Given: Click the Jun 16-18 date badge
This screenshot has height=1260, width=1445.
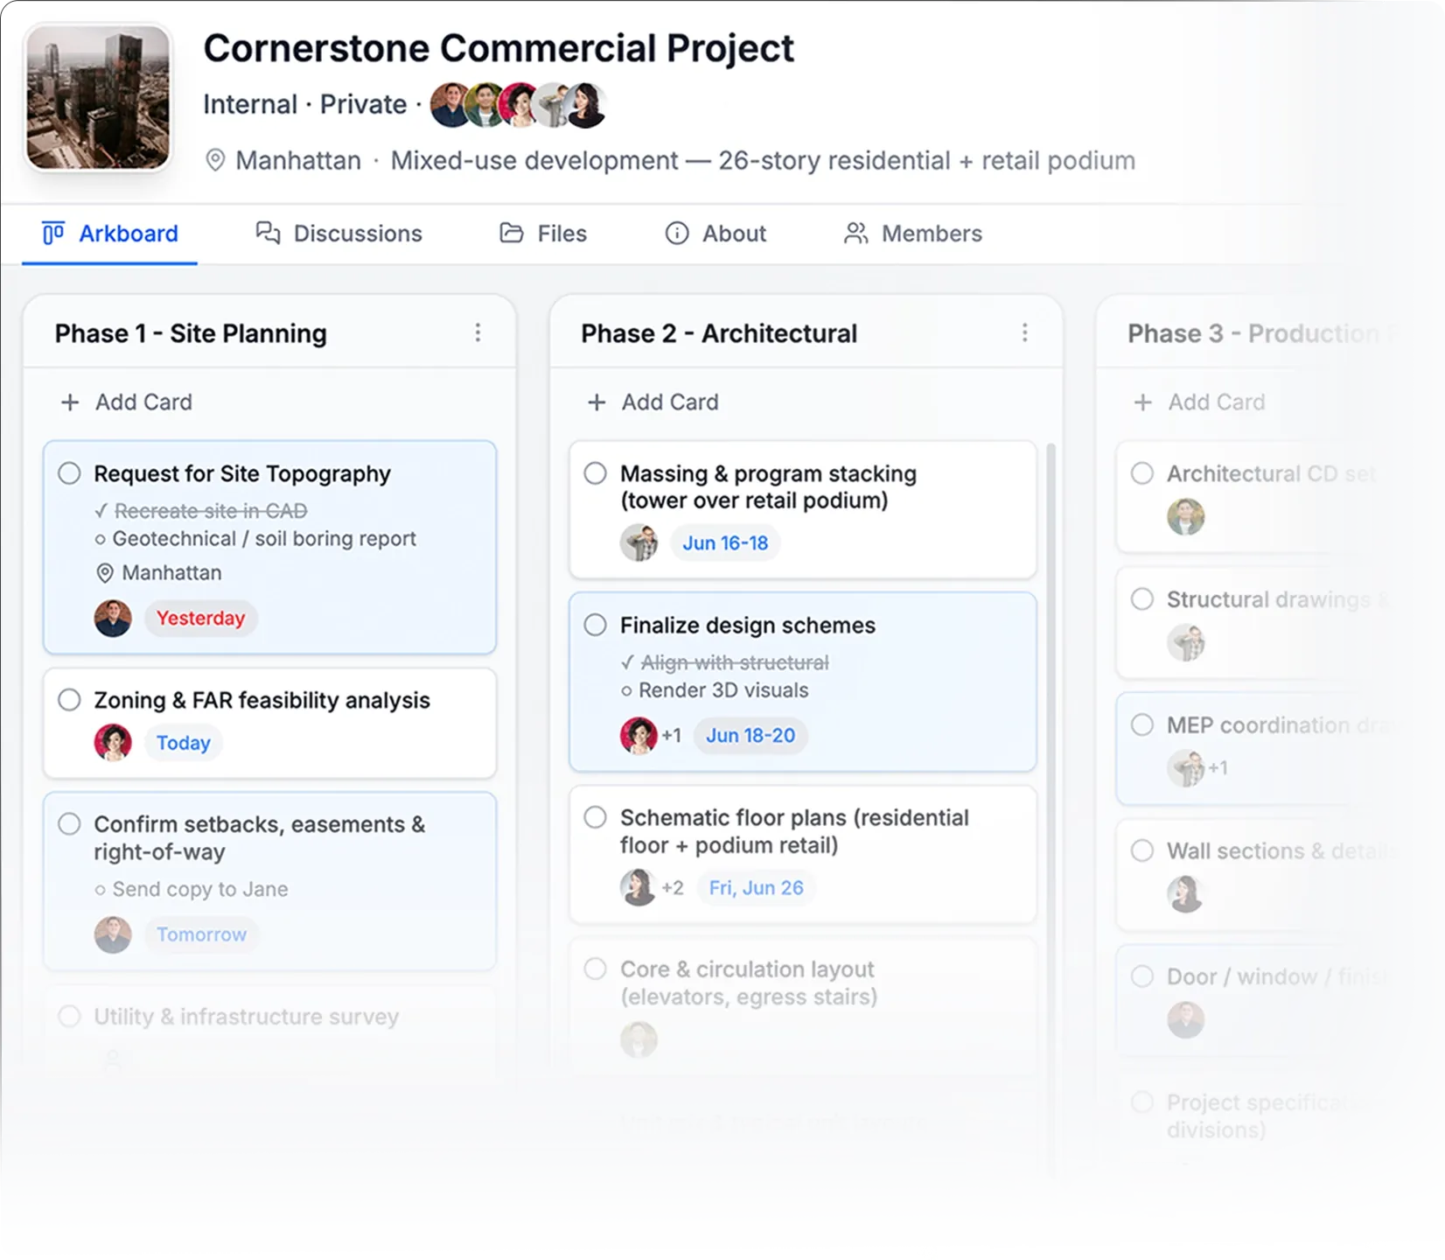Looking at the screenshot, I should pyautogui.click(x=725, y=542).
